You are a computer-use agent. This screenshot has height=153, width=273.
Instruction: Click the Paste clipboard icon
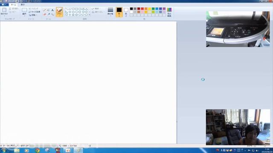4,10
